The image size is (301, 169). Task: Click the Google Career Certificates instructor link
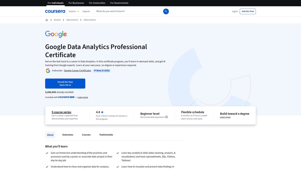pos(78,71)
